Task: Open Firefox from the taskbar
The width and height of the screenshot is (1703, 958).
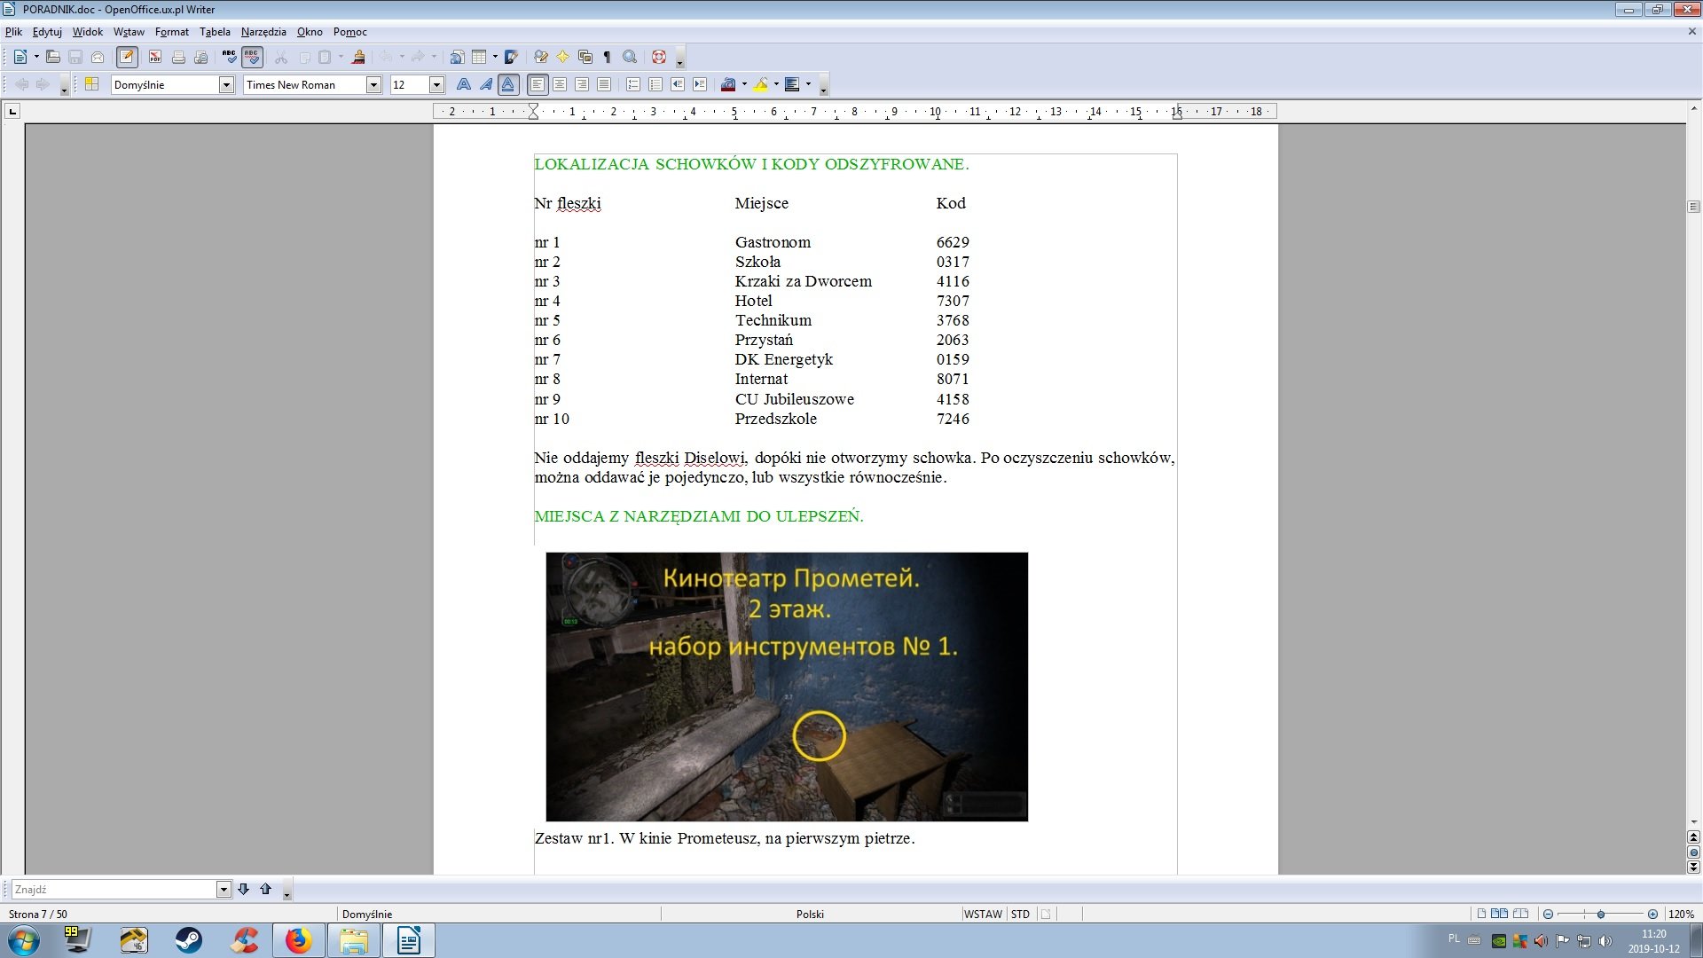Action: [298, 940]
